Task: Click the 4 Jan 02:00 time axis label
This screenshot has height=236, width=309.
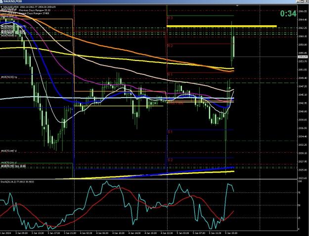Action: click(x=86, y=233)
